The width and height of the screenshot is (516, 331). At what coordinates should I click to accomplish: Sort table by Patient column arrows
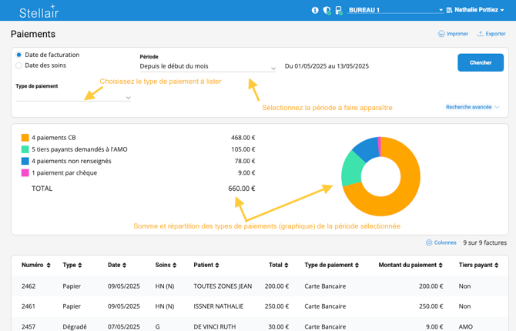pos(218,266)
